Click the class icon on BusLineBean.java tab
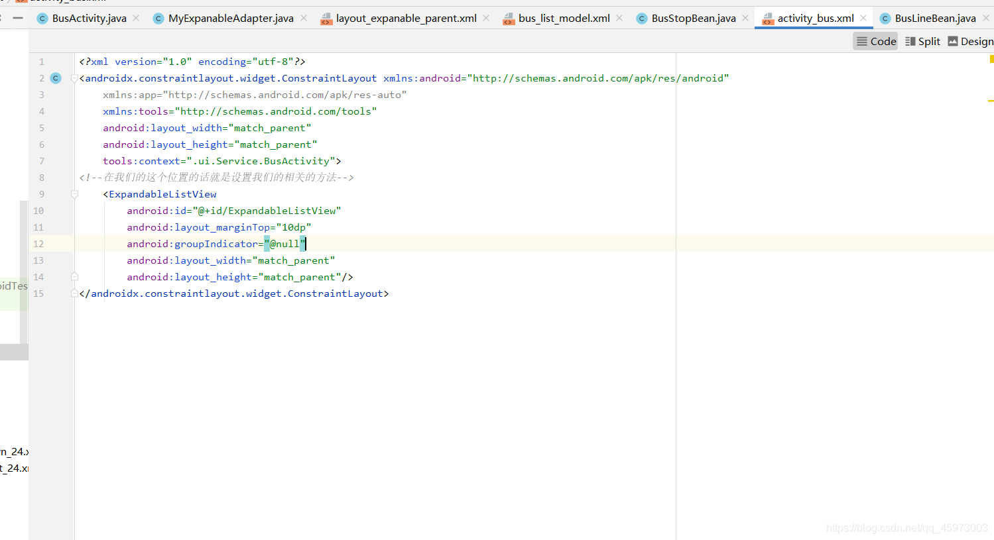The image size is (994, 540). point(885,18)
